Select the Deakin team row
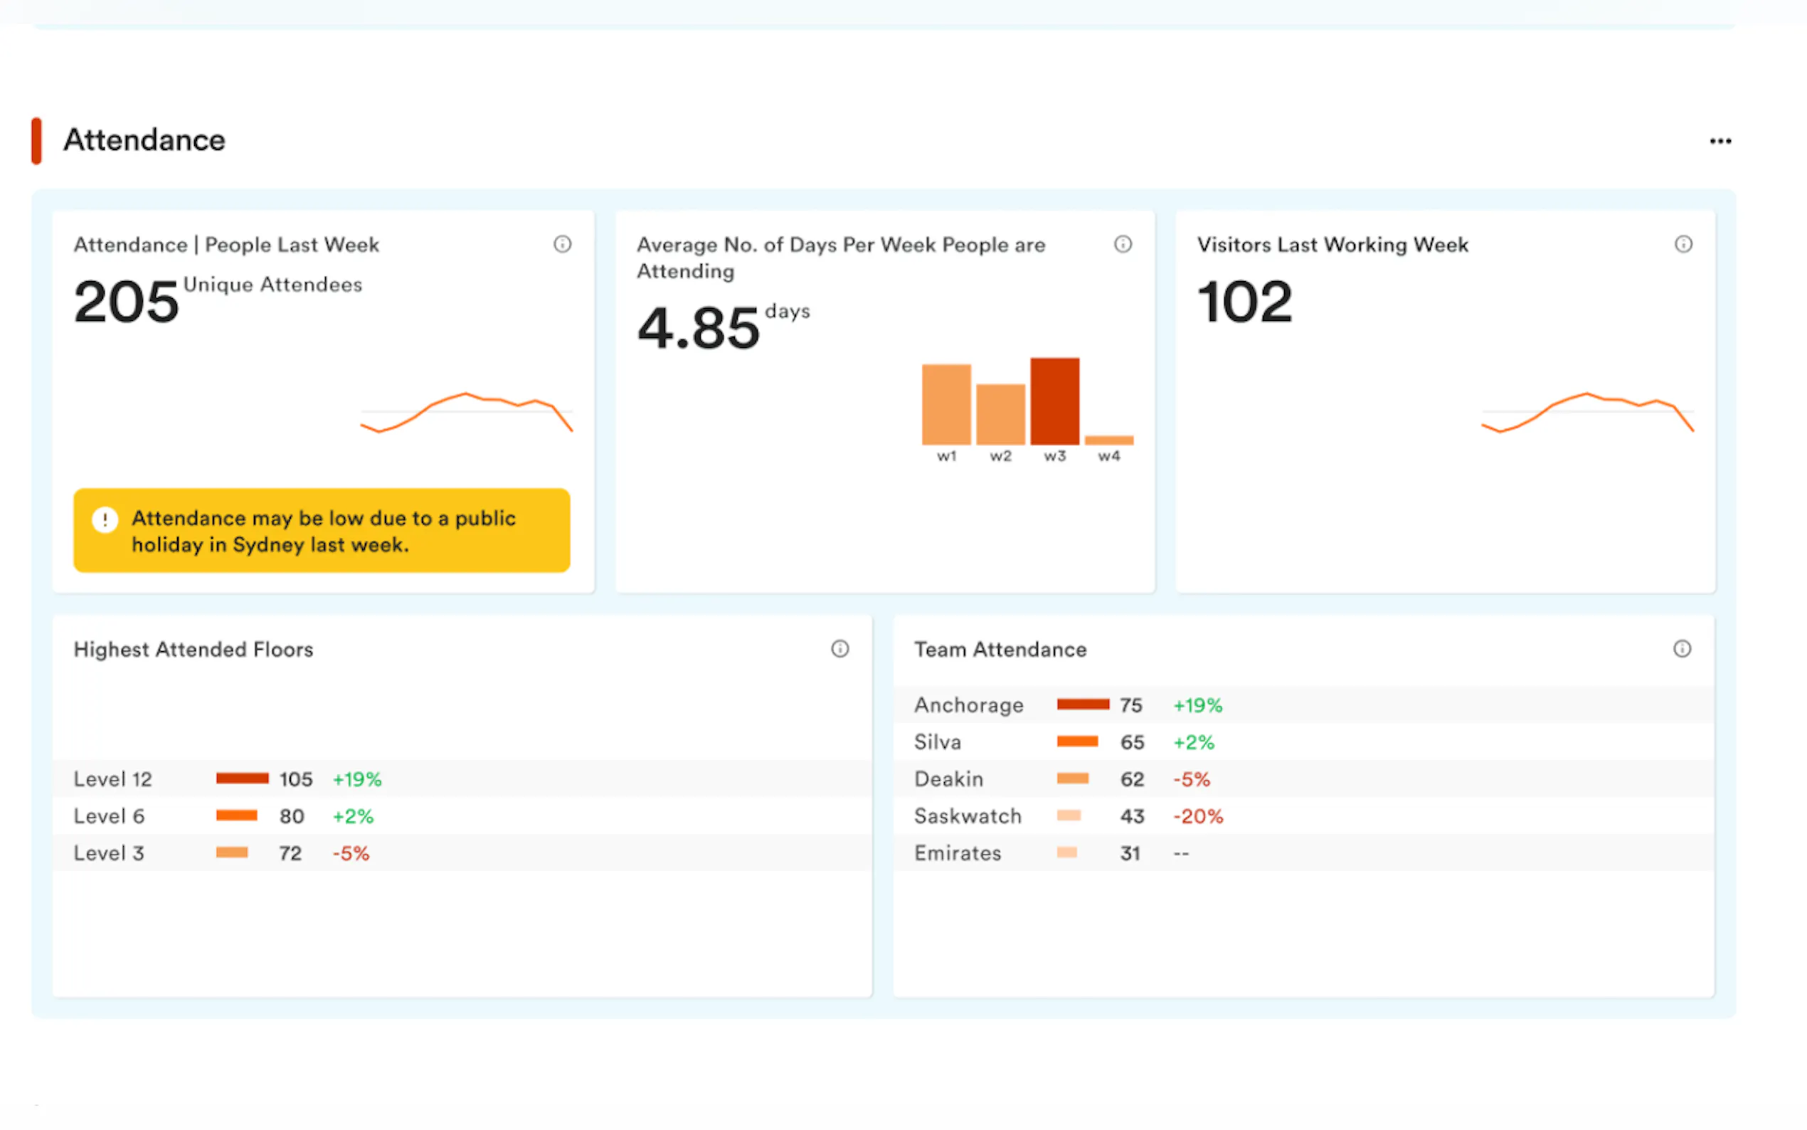This screenshot has height=1130, width=1807. [948, 778]
